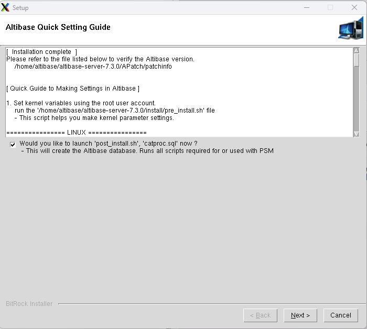The width and height of the screenshot is (367, 329).
Task: Click the scroll-up arrow of the guide text
Action: 356,51
